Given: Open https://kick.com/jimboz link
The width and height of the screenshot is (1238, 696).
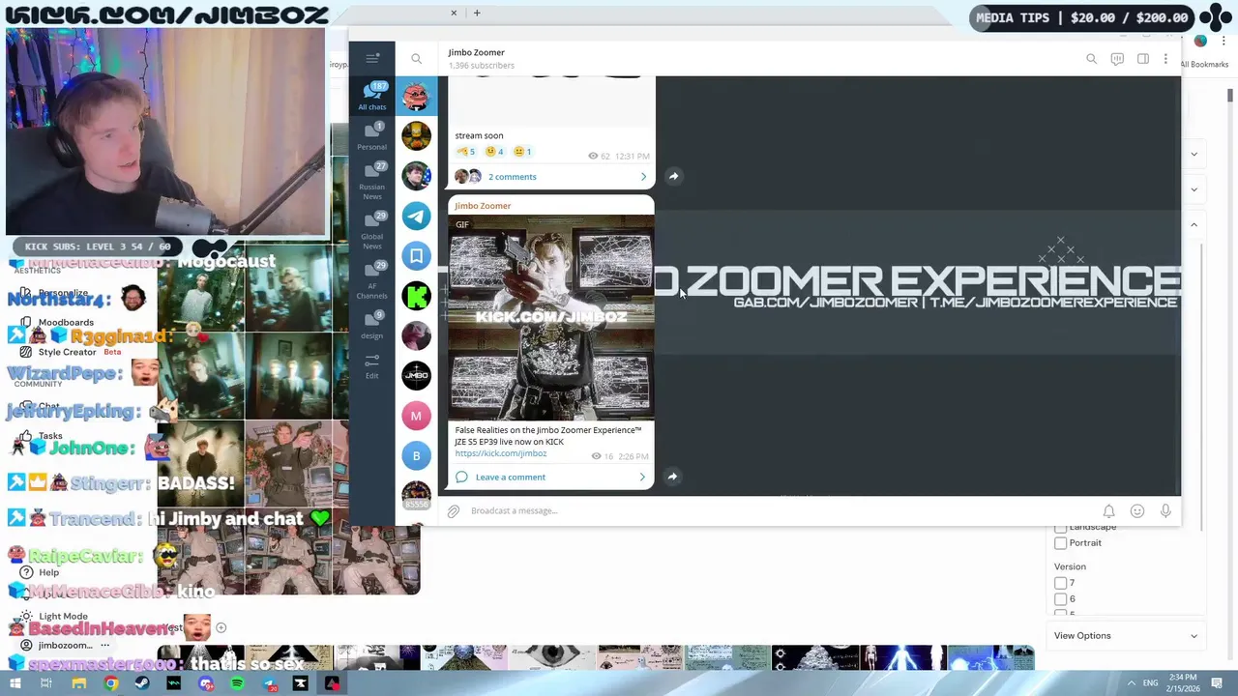Looking at the screenshot, I should 501,453.
